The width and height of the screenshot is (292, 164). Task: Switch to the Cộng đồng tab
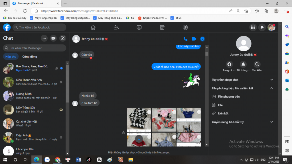(30, 57)
